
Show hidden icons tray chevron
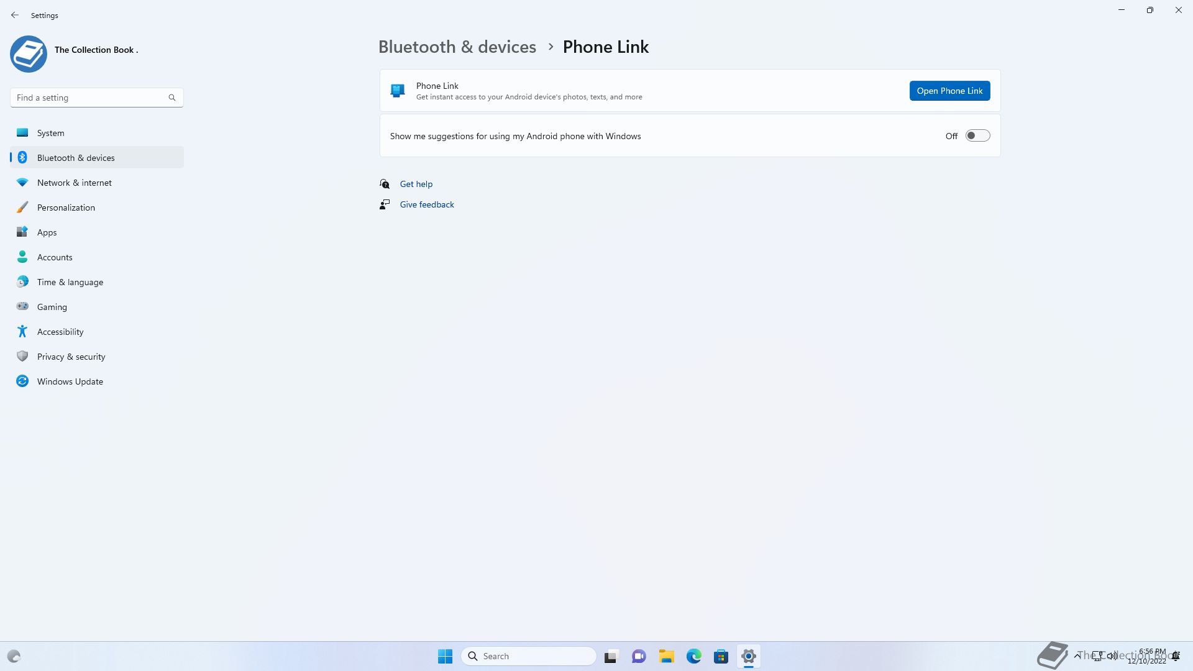[x=1077, y=656]
